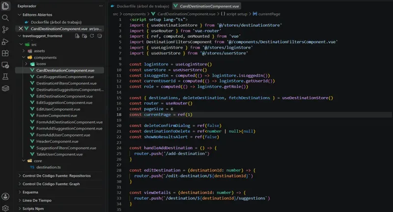The image size is (393, 212).
Task: Expand the assets folder
Action: click(24, 51)
